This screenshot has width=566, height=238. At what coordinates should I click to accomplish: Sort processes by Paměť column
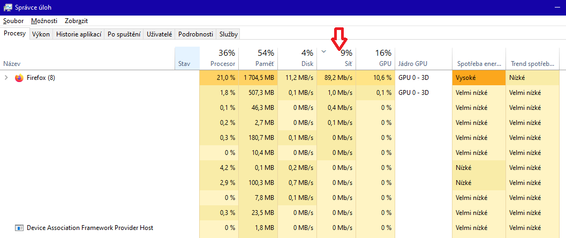tap(258, 58)
